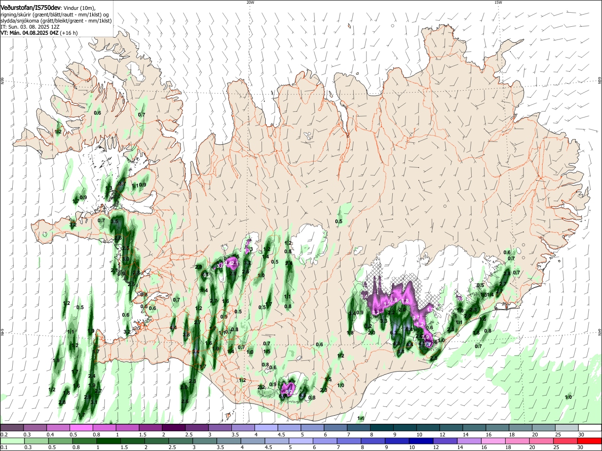Choose the darkest purple swatch labeled 2, upper scale
Screen dimensions: 602x451
(x=174, y=428)
